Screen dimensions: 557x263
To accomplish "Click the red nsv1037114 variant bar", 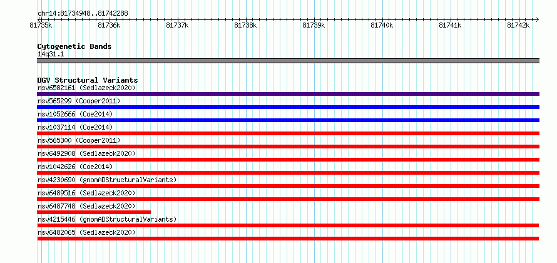I will (288, 133).
